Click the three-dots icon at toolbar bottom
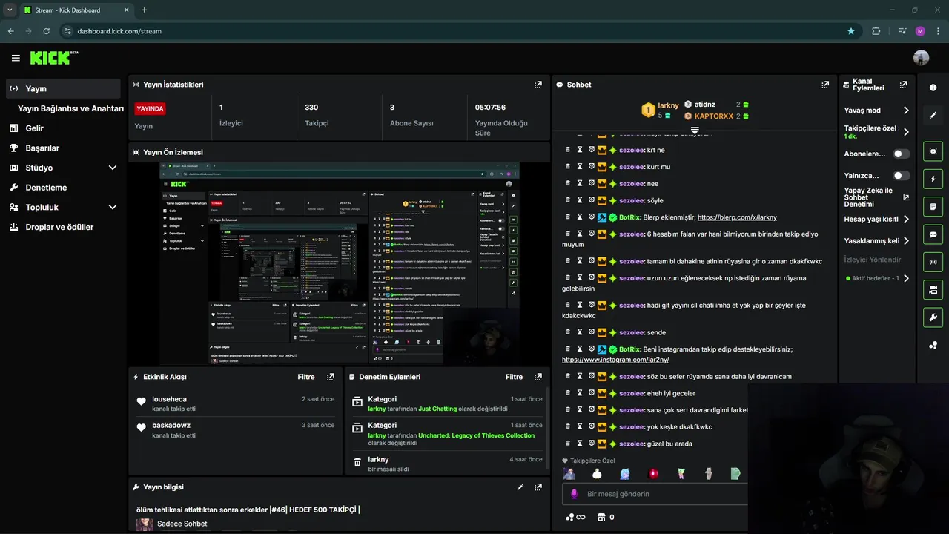949x534 pixels. coord(933,345)
